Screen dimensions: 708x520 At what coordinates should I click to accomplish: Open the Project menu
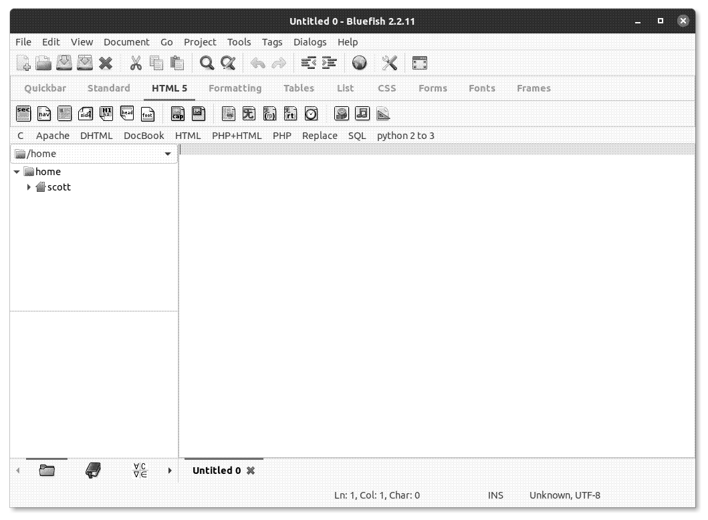click(200, 42)
